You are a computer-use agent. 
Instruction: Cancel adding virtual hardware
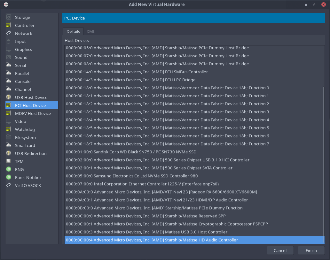(x=280, y=250)
